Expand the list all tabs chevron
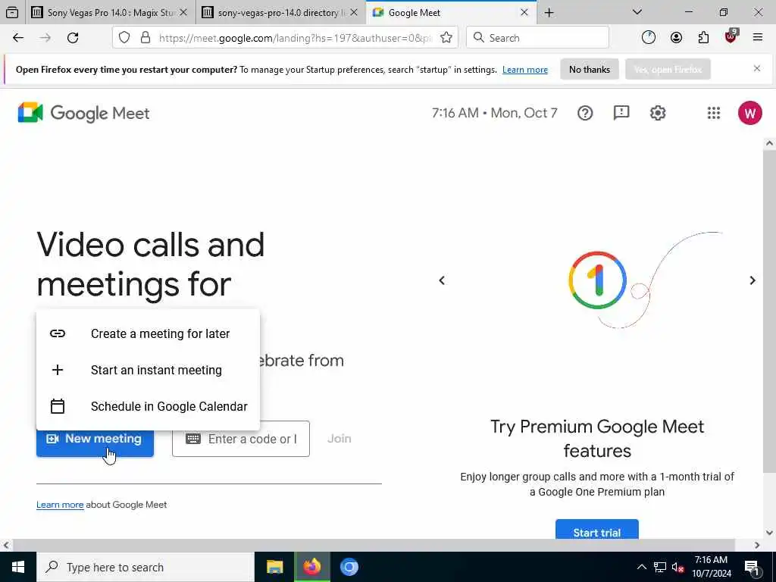The image size is (776, 582). 637,12
